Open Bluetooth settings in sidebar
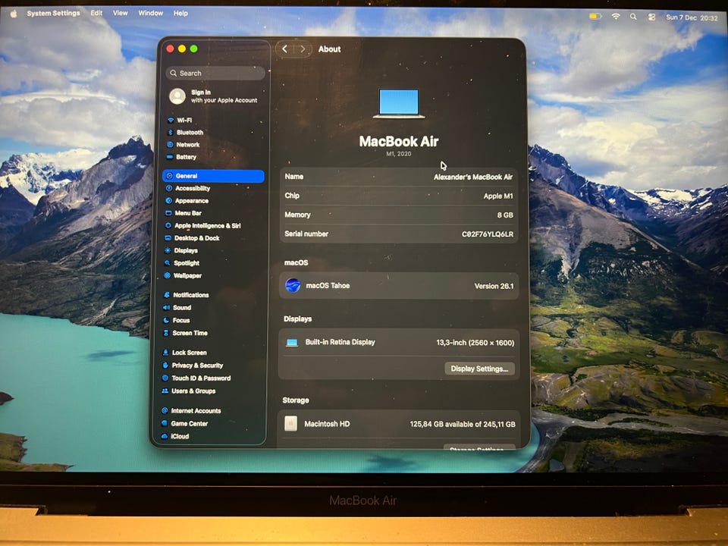This screenshot has height=546, width=728. tap(185, 132)
